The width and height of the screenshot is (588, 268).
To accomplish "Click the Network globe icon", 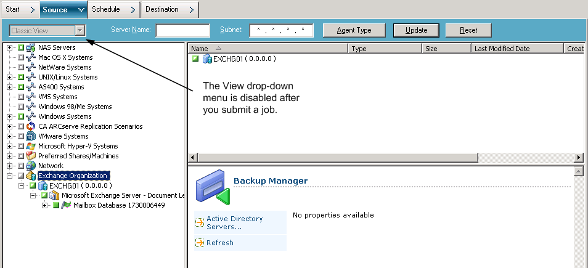I will point(31,166).
